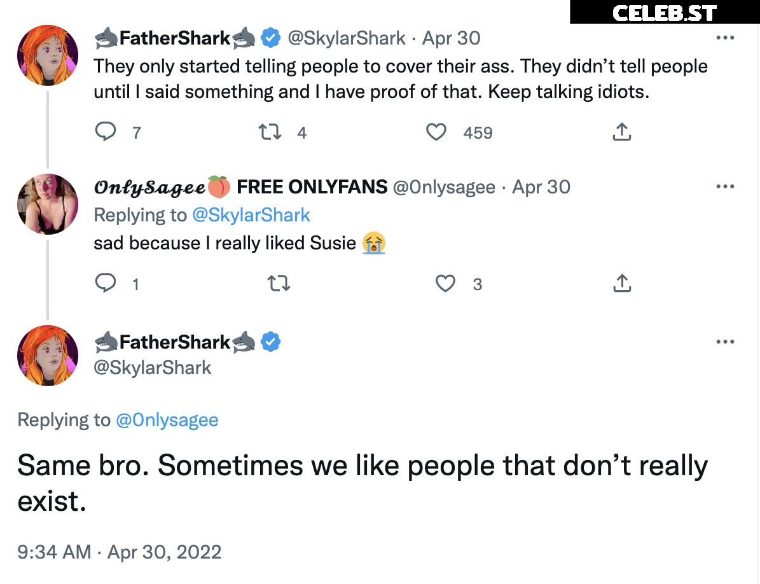Open the @Onlysagee mention link
The height and width of the screenshot is (584, 760).
coord(167,420)
